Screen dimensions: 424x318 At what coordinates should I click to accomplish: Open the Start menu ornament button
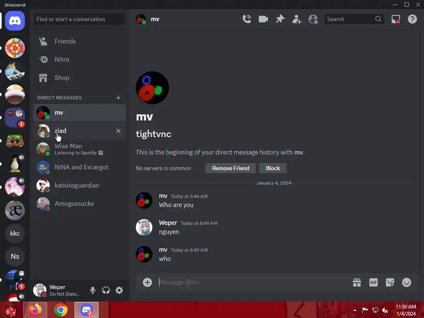click(10, 310)
